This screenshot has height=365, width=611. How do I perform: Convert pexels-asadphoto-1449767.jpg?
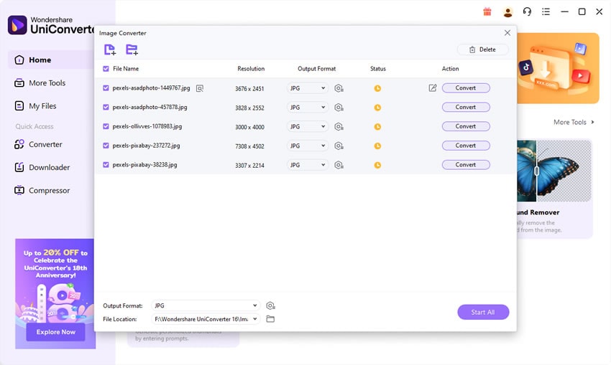466,88
